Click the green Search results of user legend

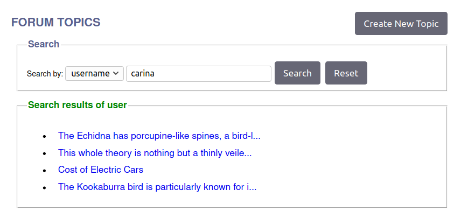(x=78, y=105)
